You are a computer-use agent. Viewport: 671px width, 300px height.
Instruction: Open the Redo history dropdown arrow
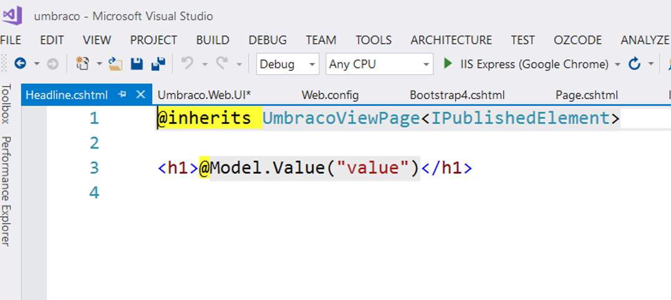(239, 64)
